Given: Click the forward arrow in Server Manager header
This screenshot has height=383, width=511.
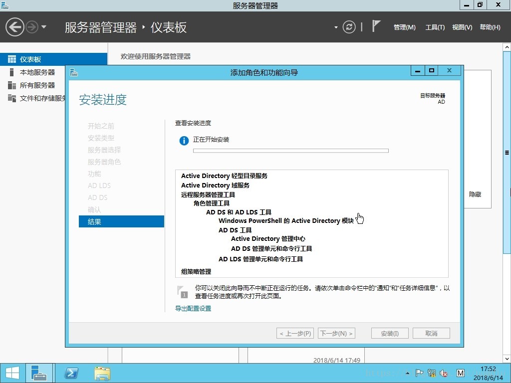Looking at the screenshot, I should [x=32, y=27].
